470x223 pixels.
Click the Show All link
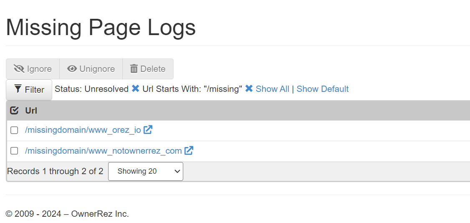click(272, 89)
